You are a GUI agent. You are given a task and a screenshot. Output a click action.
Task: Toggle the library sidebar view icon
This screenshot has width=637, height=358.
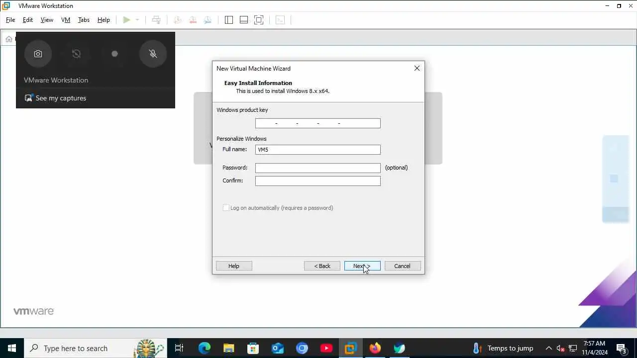pos(229,20)
